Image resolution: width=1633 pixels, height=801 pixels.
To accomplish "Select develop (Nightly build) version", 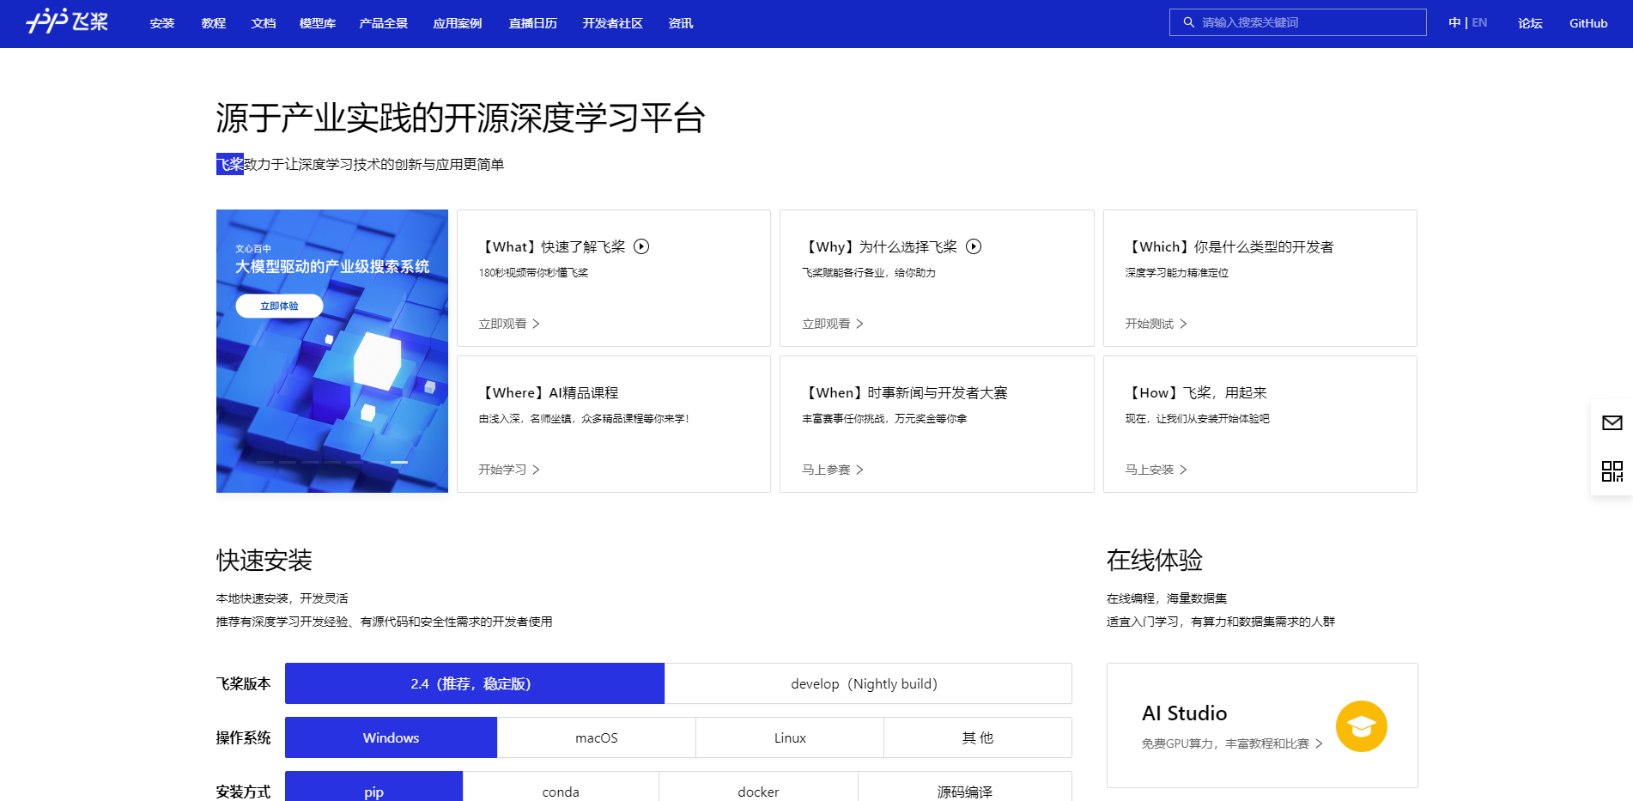I will 868,683.
